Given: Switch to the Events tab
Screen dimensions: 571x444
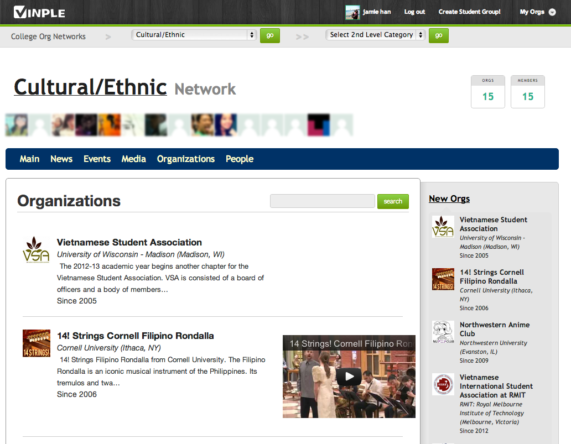Looking at the screenshot, I should pyautogui.click(x=97, y=159).
